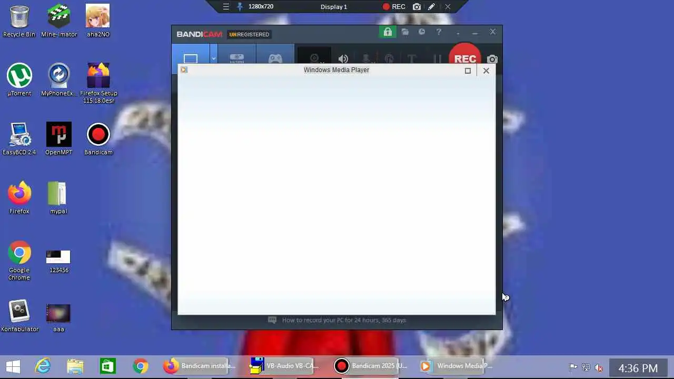
Task: Select the aha2NO desktop icon
Action: 98,21
